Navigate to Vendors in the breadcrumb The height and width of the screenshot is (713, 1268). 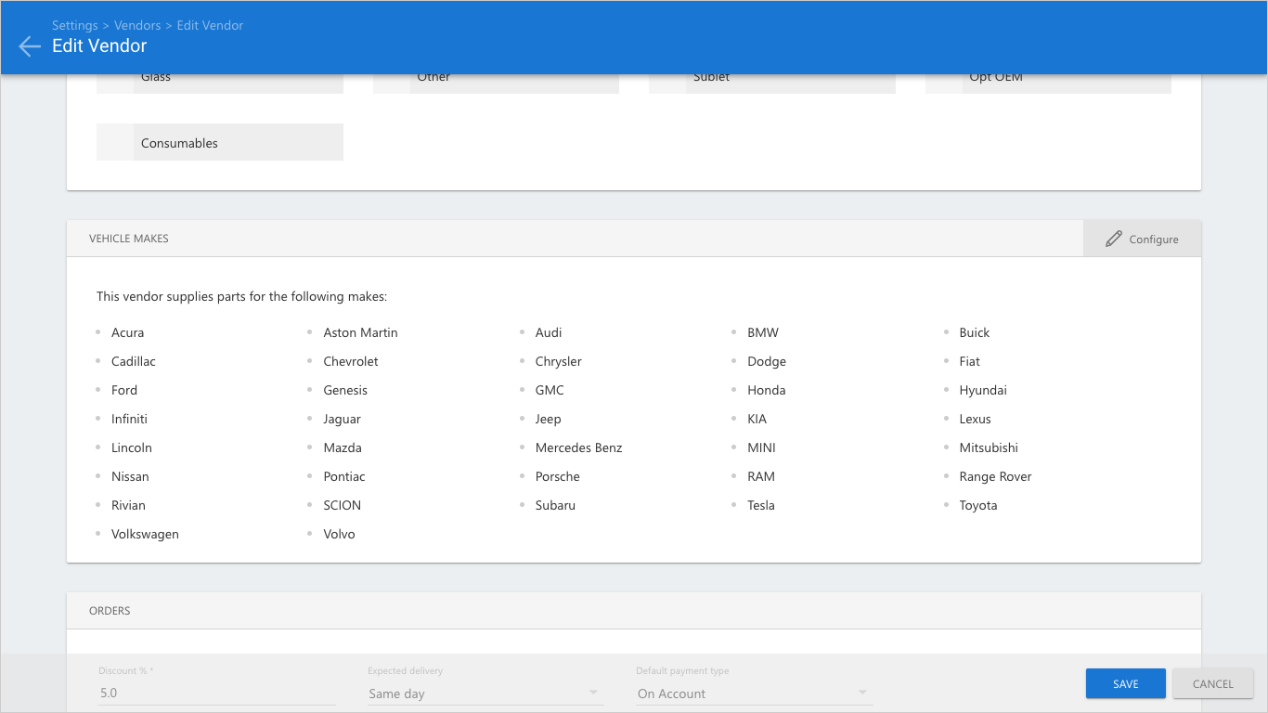(x=137, y=25)
